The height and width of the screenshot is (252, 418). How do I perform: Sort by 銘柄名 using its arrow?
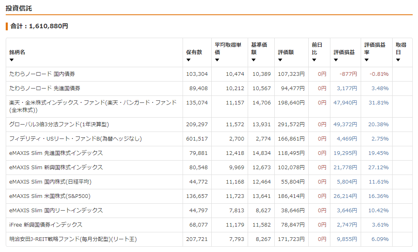point(11,60)
